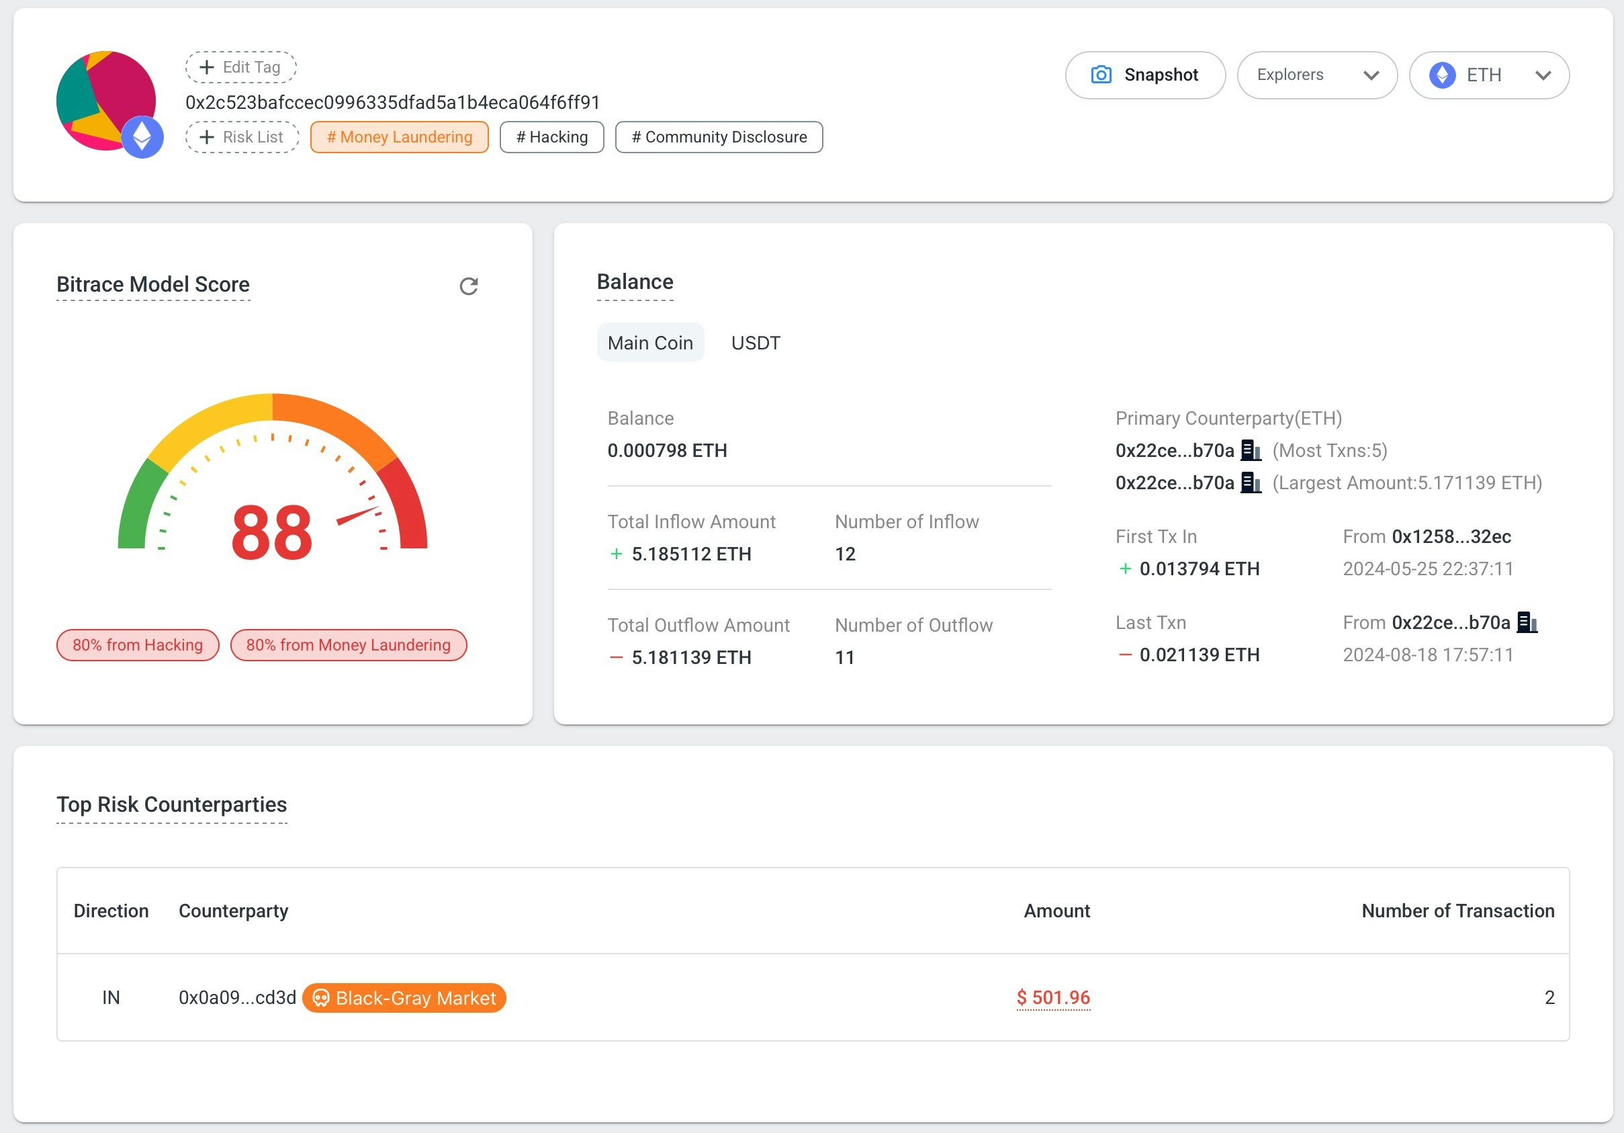
Task: Click the ETH logo in chain selector
Action: (x=1441, y=75)
